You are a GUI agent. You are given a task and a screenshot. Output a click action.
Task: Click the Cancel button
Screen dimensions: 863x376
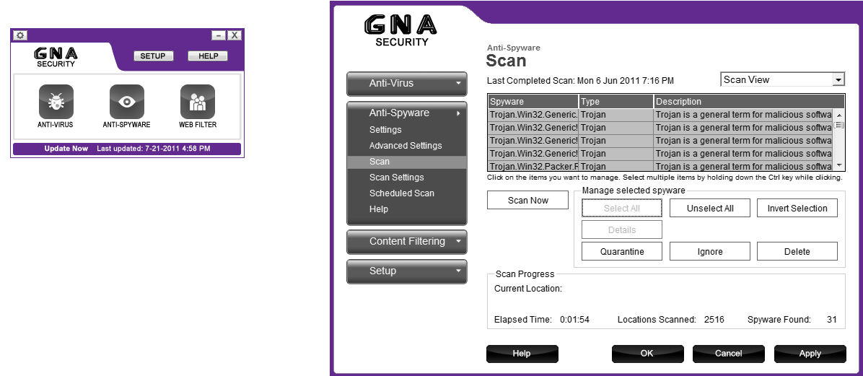729,354
